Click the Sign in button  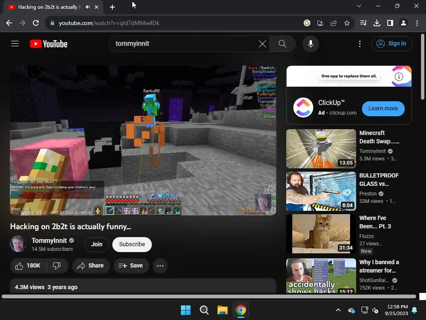point(392,43)
